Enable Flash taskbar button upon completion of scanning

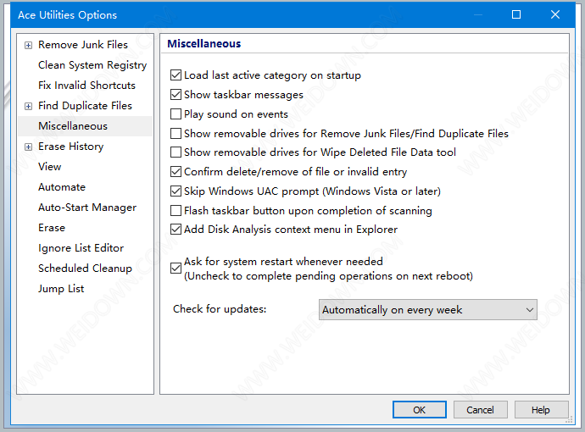pyautogui.click(x=175, y=211)
